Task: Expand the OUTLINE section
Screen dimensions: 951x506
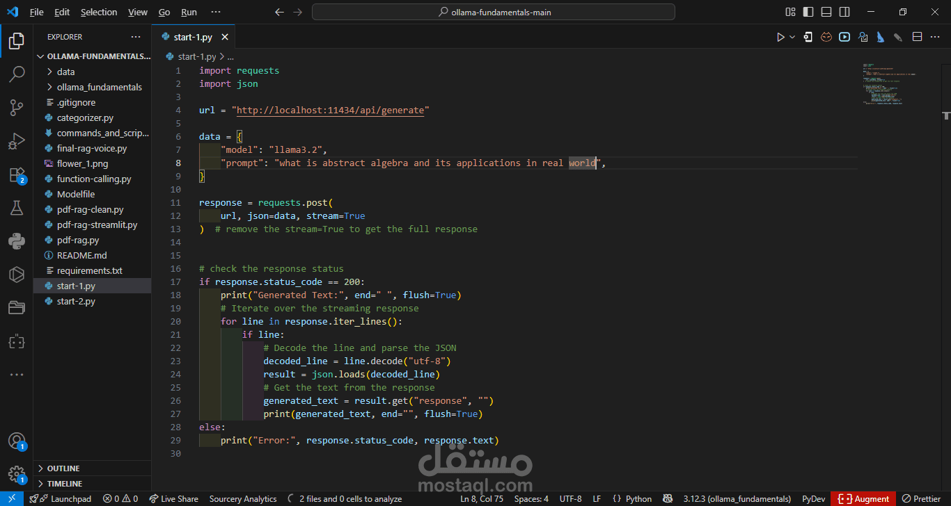Action: pos(93,468)
